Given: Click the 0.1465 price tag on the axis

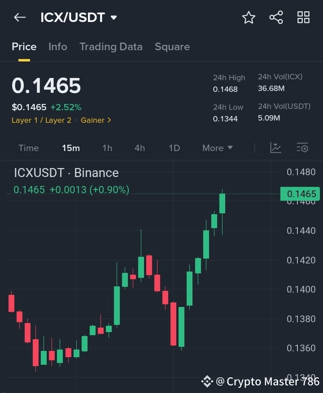Looking at the screenshot, I should (x=300, y=194).
